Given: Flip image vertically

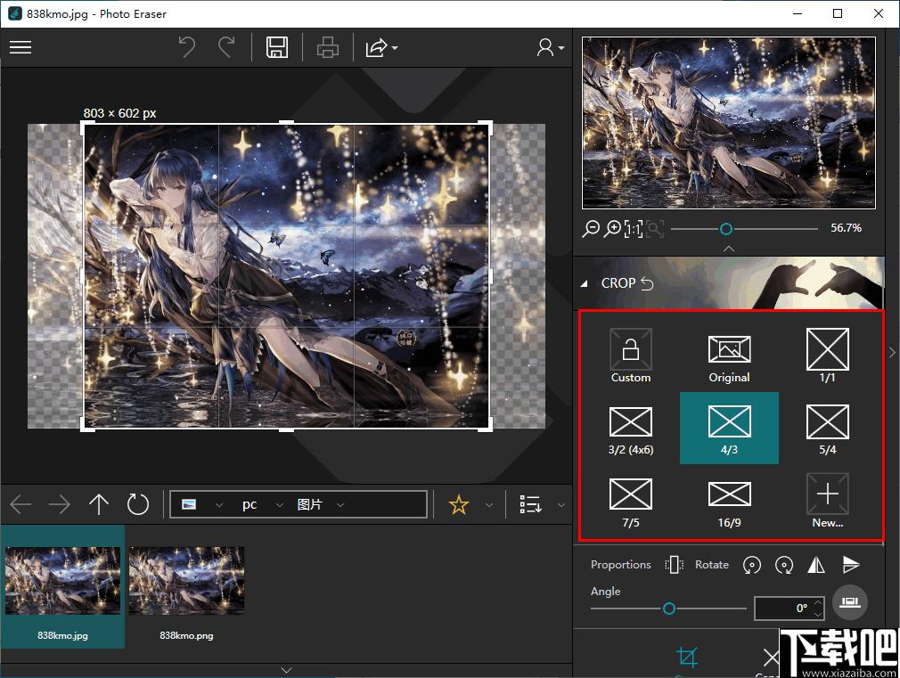Looking at the screenshot, I should (x=851, y=565).
